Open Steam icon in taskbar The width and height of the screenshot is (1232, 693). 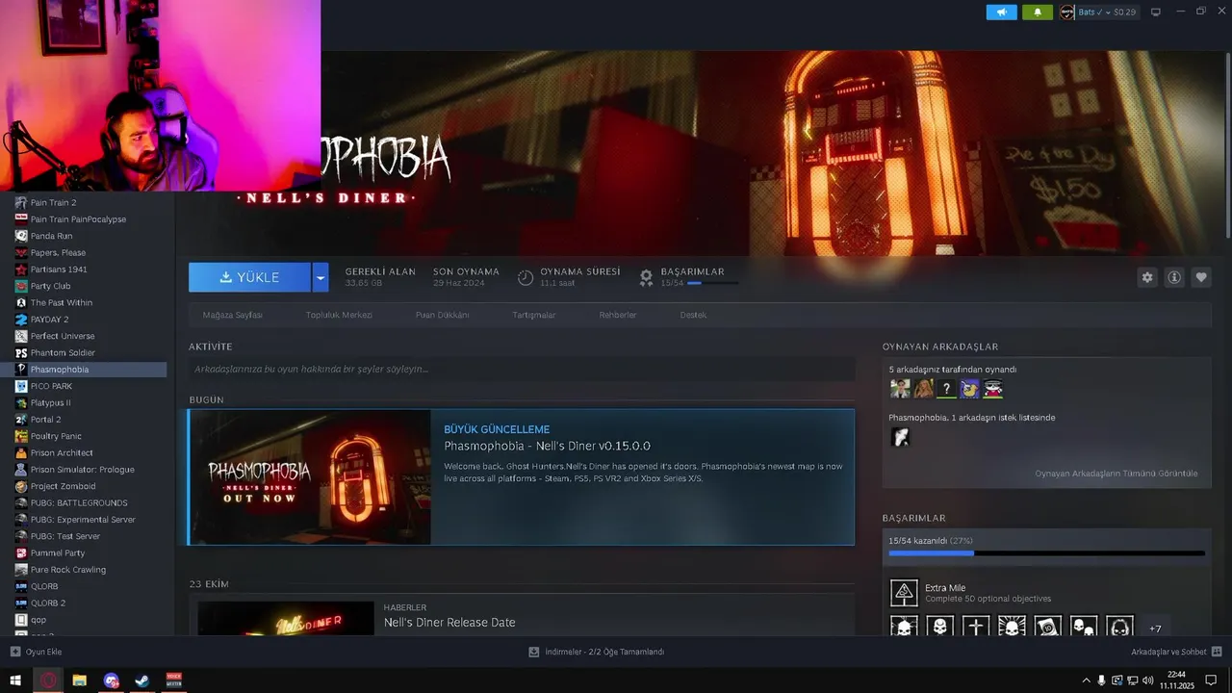point(142,680)
